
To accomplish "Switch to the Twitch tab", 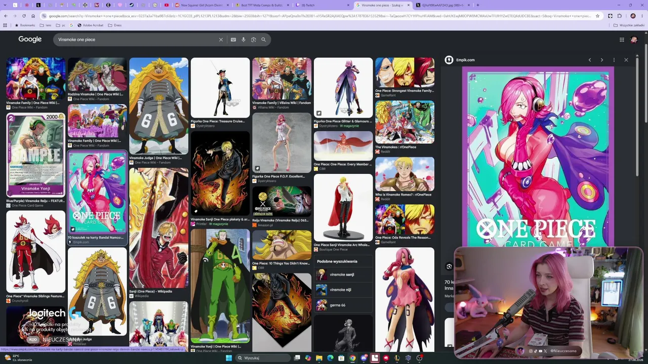I will tap(321, 5).
